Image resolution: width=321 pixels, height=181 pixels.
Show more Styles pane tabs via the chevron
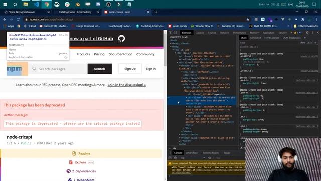coord(305,38)
